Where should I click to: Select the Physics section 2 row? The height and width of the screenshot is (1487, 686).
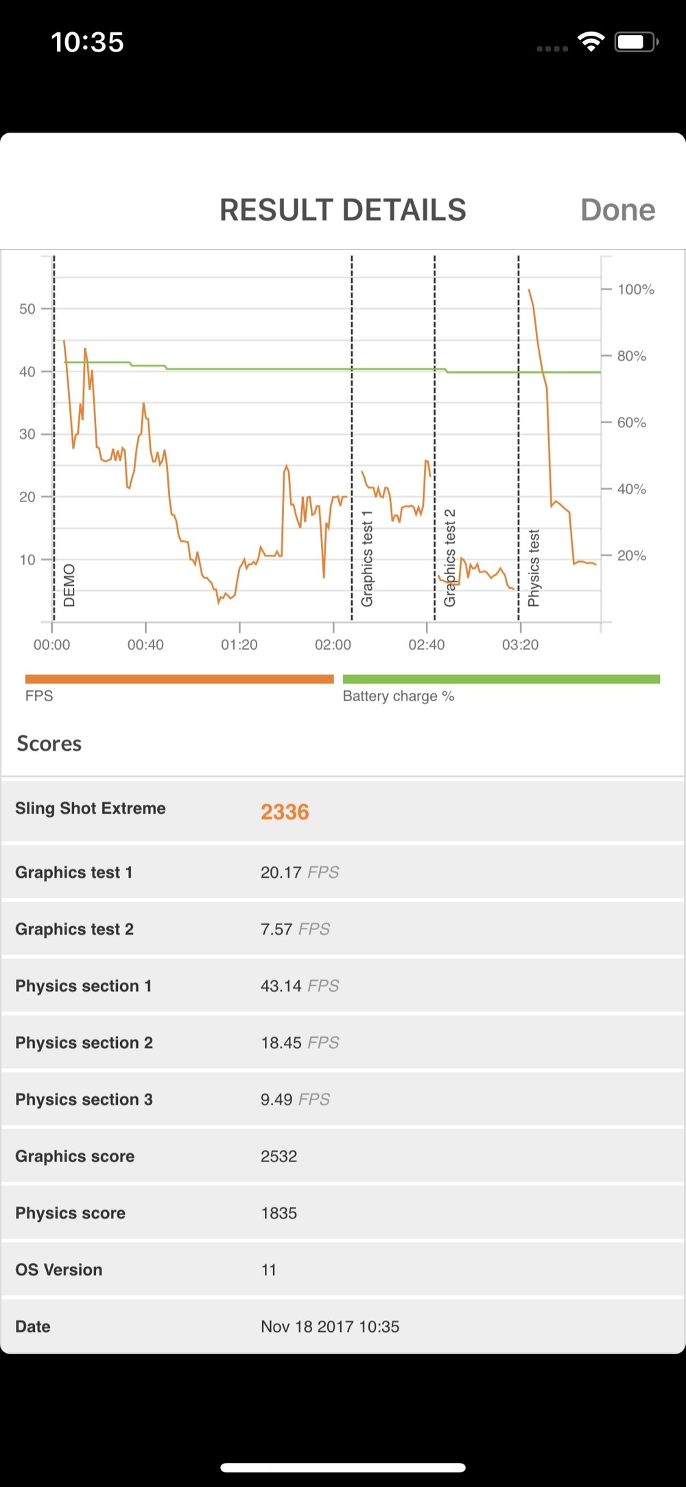343,1043
